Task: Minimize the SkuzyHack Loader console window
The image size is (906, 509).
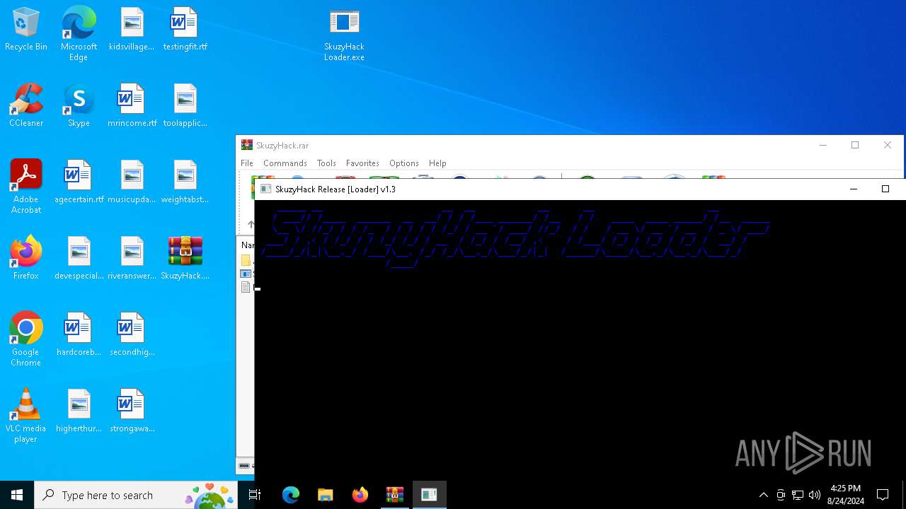Action: [853, 189]
